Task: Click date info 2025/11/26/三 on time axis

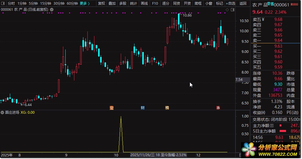Action: point(143,155)
